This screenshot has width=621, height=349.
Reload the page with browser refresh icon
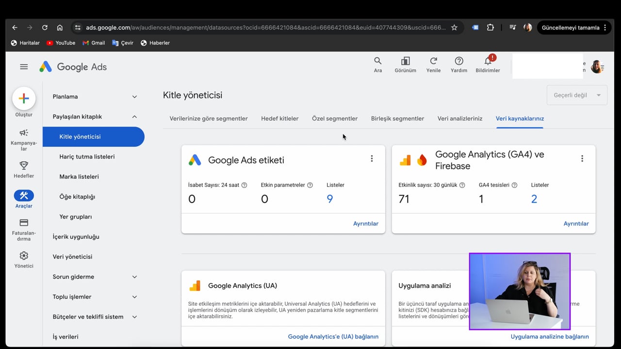(x=45, y=28)
